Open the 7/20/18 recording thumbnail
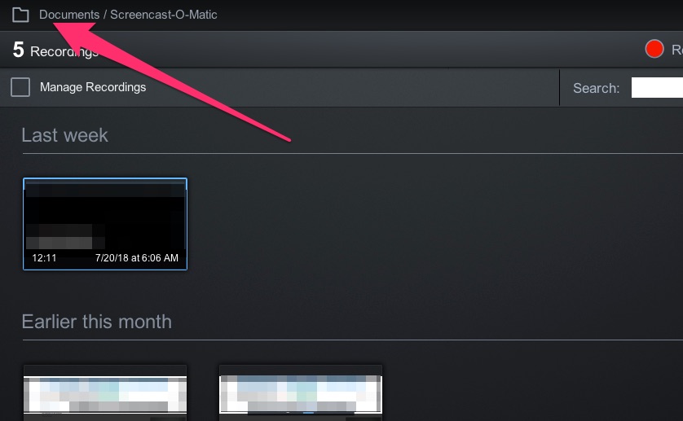This screenshot has height=421, width=683. pos(105,224)
